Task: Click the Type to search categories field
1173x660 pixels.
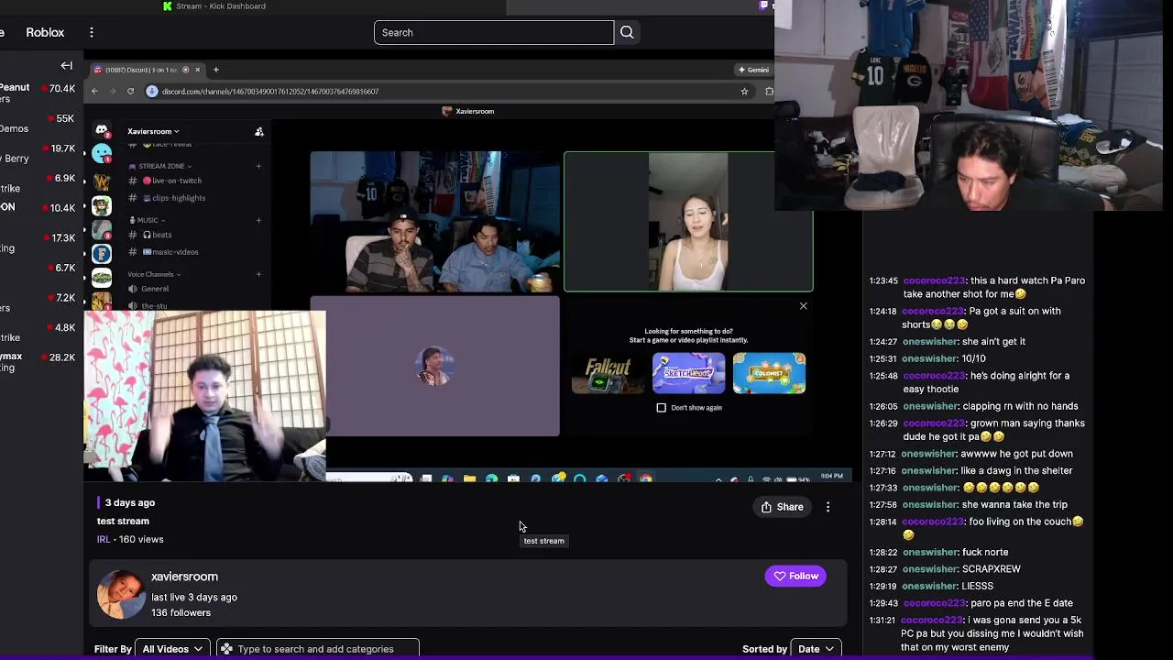Action: (x=317, y=649)
